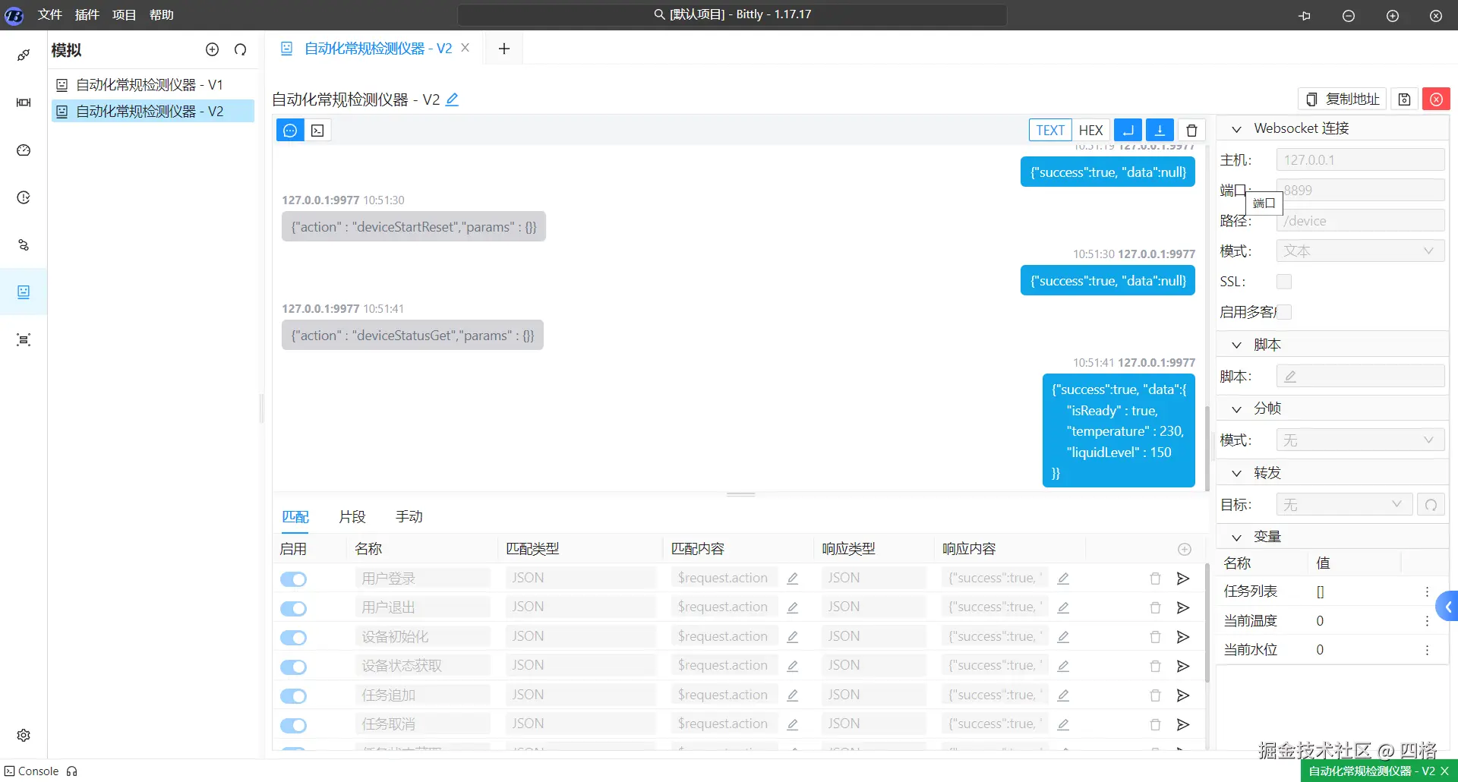Open the 转发 目标 dropdown
The image size is (1458, 782).
click(1345, 505)
